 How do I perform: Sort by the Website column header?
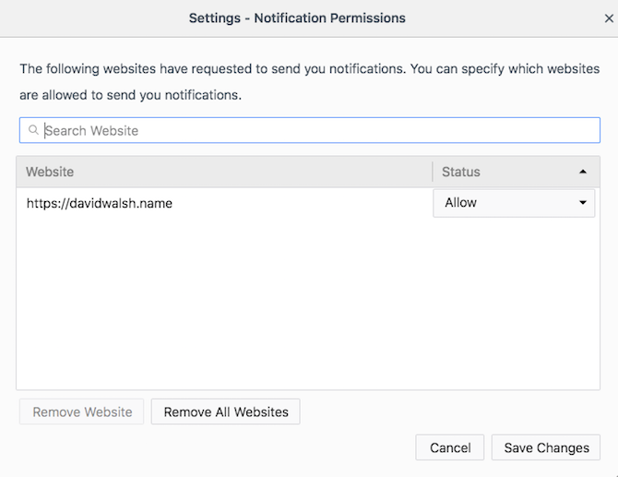pos(224,172)
